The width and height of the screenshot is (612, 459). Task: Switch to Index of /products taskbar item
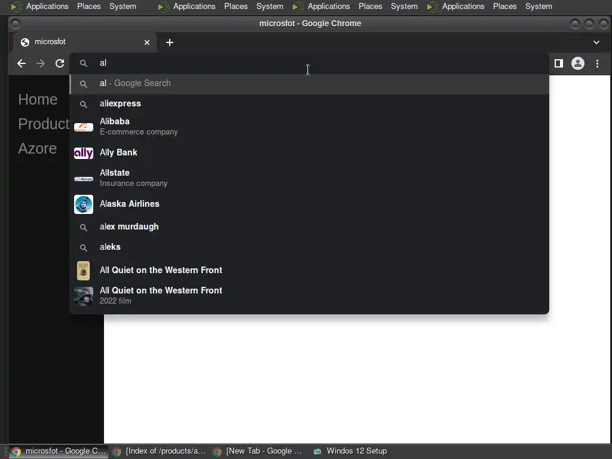pyautogui.click(x=159, y=451)
